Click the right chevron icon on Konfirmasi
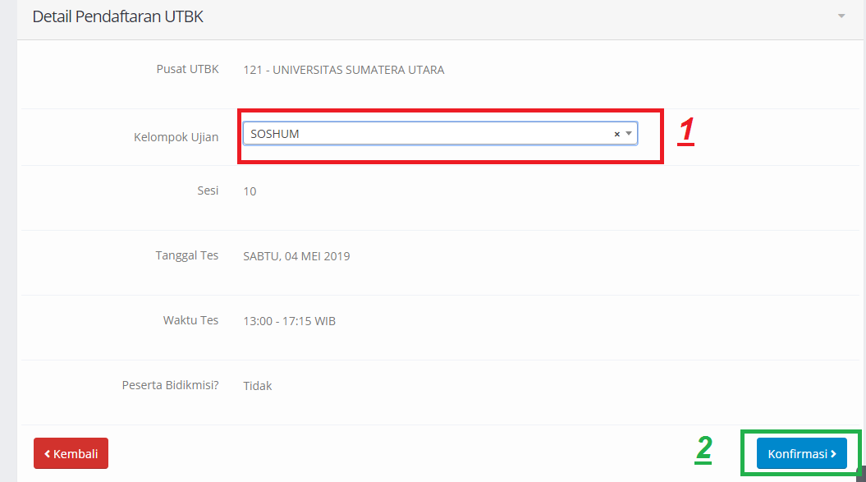The height and width of the screenshot is (482, 866). (x=833, y=453)
